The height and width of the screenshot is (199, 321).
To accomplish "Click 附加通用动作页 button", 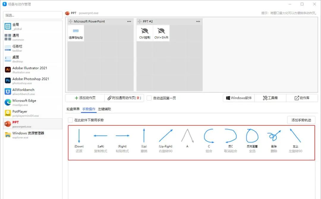I will 124,98.
